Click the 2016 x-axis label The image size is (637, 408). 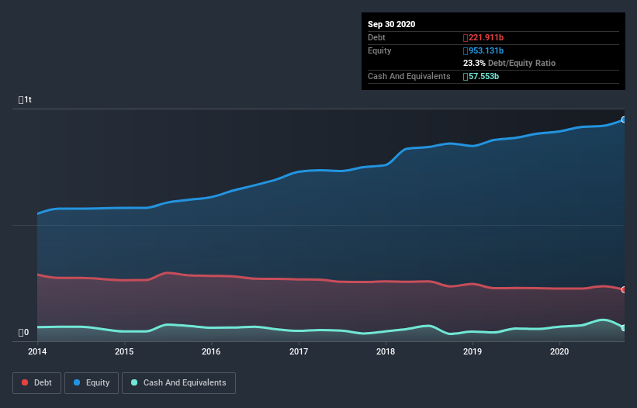coord(211,351)
